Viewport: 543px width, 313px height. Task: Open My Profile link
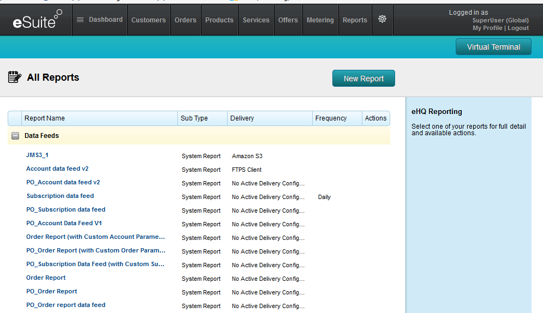pyautogui.click(x=488, y=28)
